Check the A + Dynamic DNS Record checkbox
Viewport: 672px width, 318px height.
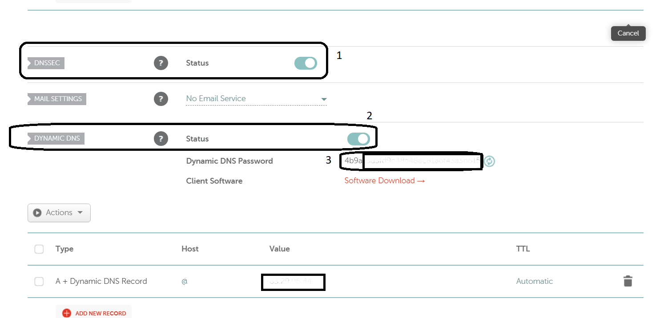coord(39,282)
